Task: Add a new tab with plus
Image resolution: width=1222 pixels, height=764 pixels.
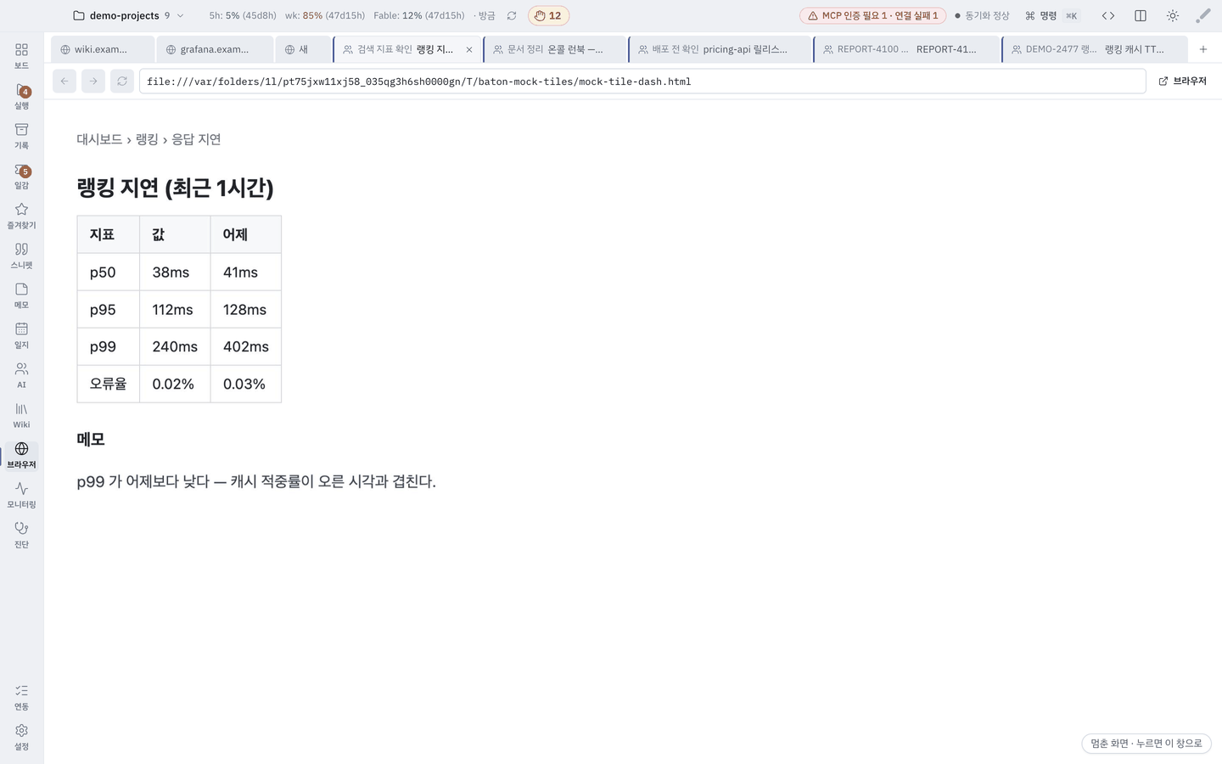Action: [x=1203, y=49]
